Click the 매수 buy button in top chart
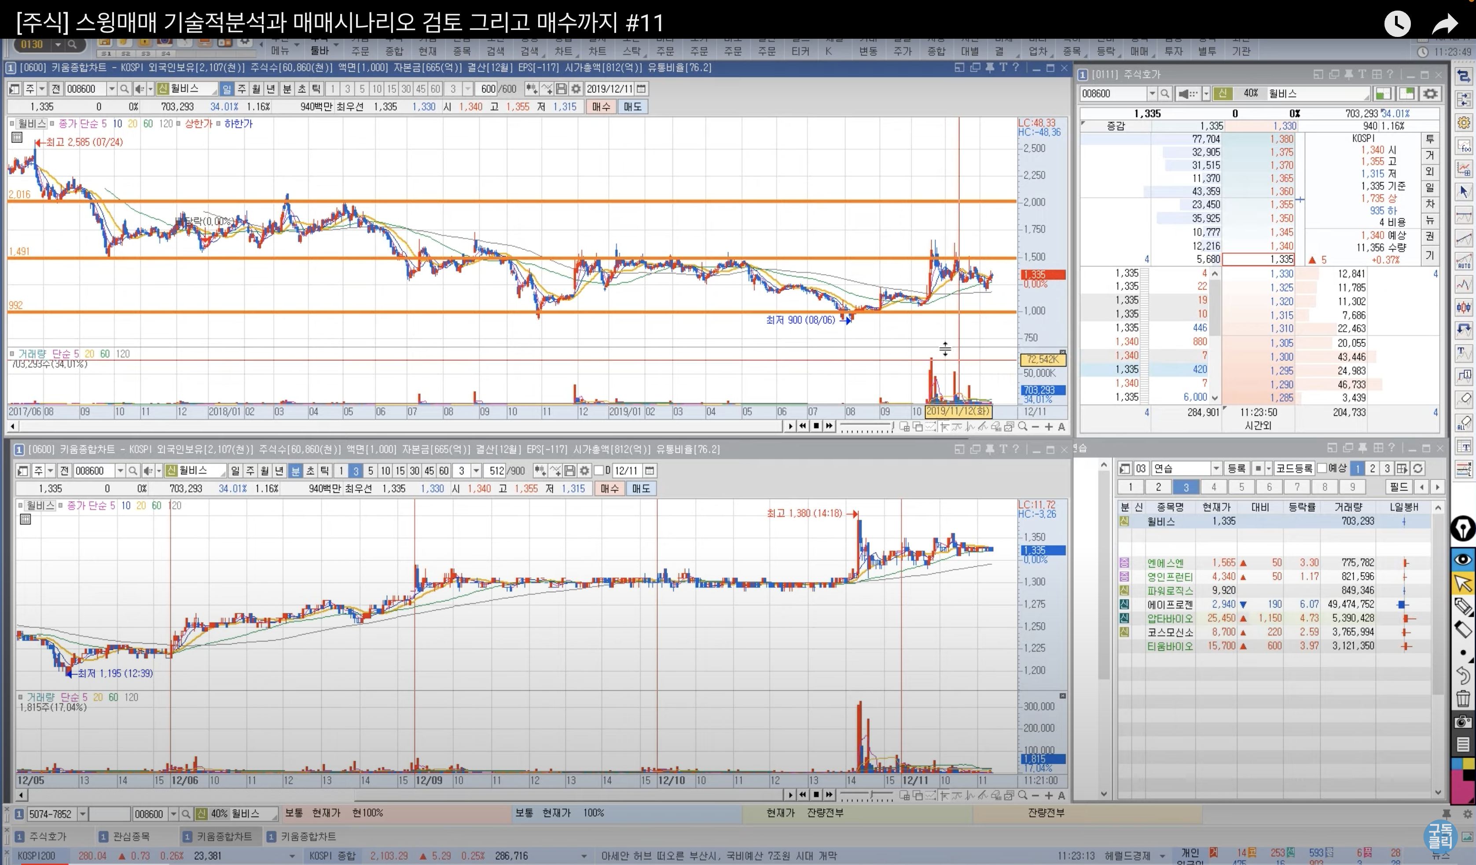The width and height of the screenshot is (1476, 865). click(601, 106)
